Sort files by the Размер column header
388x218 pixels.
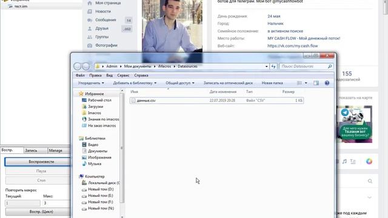click(289, 91)
